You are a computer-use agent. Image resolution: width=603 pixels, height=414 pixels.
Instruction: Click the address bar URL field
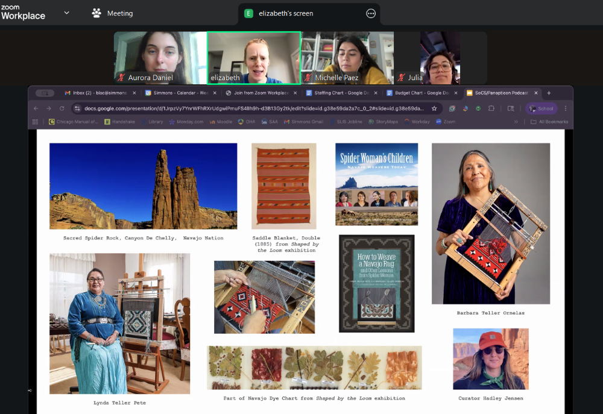[x=253, y=108]
